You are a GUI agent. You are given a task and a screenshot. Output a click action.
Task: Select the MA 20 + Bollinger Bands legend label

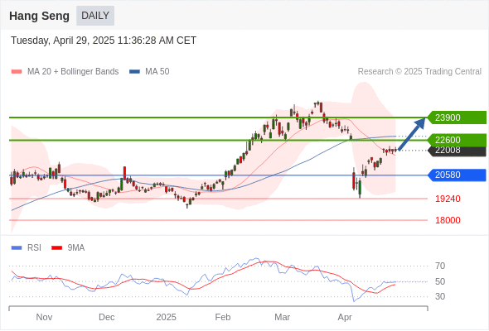73,72
